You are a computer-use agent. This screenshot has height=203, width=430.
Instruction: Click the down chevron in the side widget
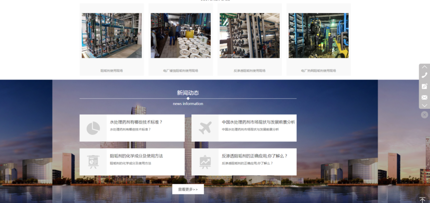pyautogui.click(x=424, y=105)
